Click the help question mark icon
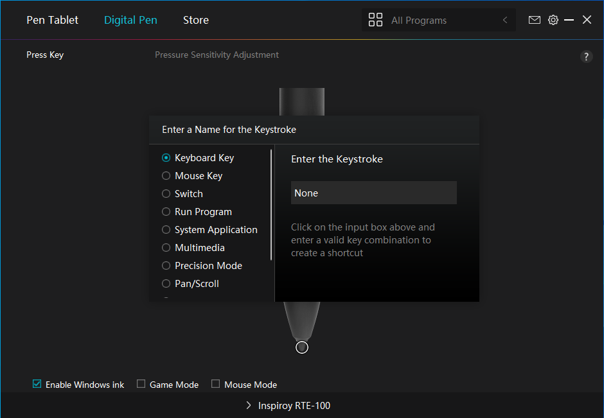The height and width of the screenshot is (418, 604). (586, 57)
